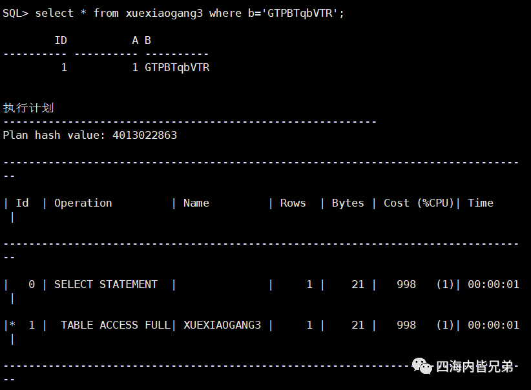
Task: Click the Name column header in plan
Action: click(x=196, y=203)
